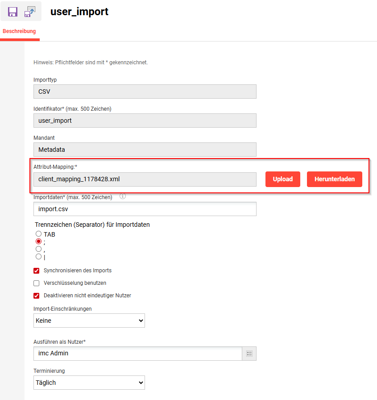The image size is (377, 400).
Task: Choose the pipe separator radio button
Action: tap(38, 257)
